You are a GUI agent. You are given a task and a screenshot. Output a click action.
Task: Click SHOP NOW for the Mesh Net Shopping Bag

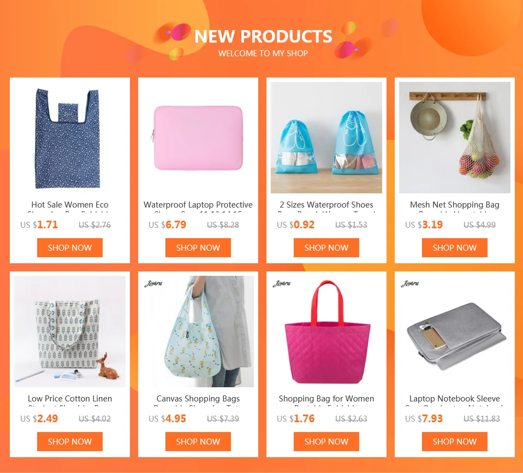[455, 247]
